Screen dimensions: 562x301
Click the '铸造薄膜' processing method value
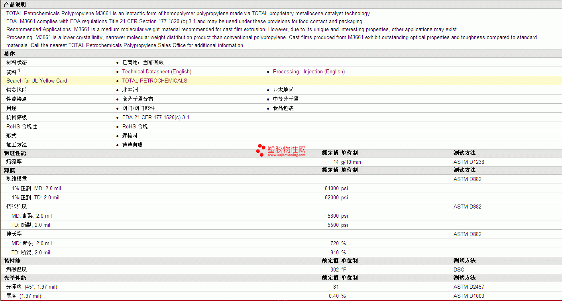click(133, 145)
